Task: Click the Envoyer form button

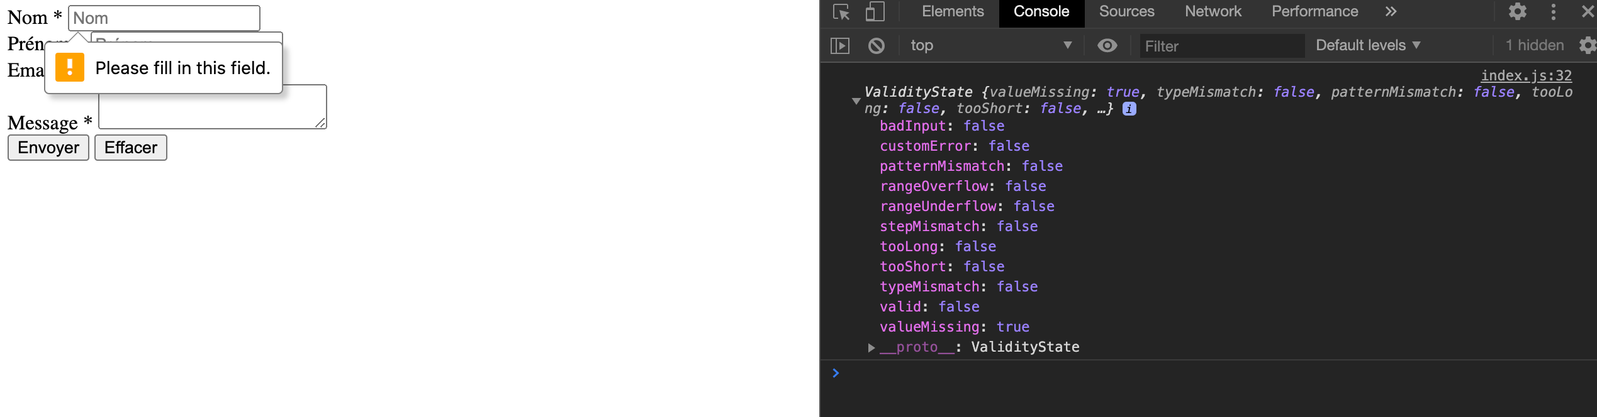Action: pyautogui.click(x=47, y=148)
